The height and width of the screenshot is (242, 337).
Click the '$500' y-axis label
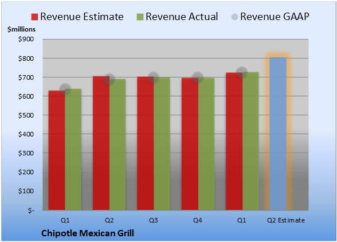point(26,115)
